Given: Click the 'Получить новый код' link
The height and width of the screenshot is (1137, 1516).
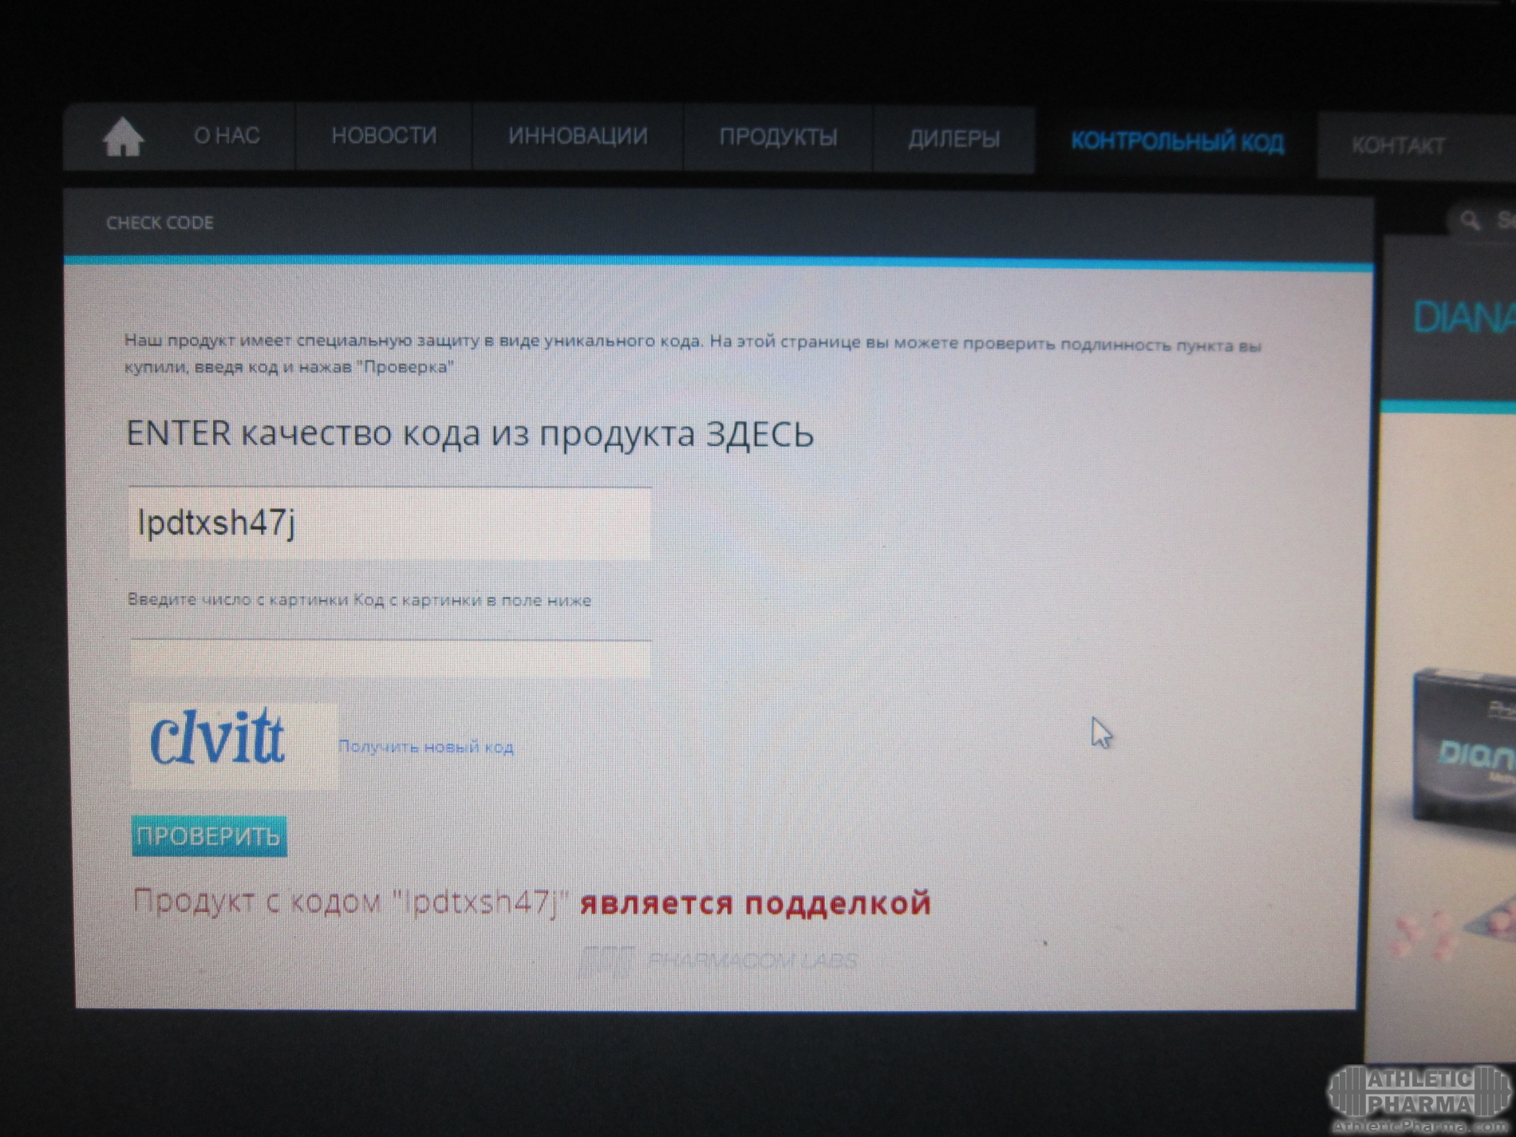Looking at the screenshot, I should (425, 747).
